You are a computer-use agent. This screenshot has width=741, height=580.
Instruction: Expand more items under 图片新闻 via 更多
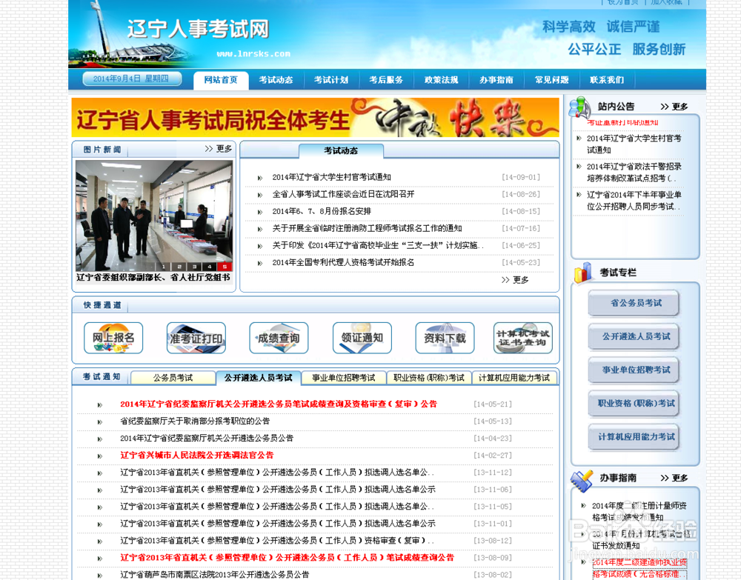[220, 148]
